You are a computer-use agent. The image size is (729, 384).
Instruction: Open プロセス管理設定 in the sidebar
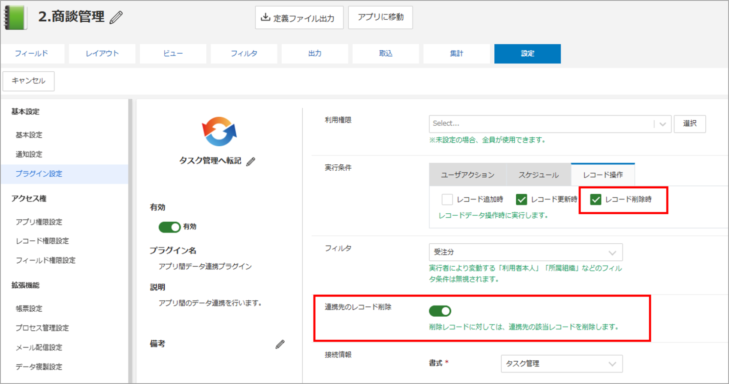[x=42, y=328]
